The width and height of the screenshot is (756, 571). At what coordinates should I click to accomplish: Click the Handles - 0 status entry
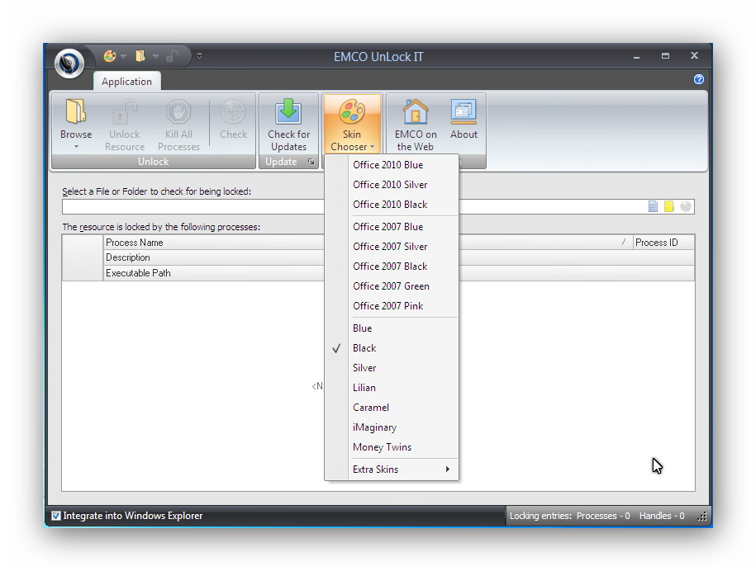(662, 516)
